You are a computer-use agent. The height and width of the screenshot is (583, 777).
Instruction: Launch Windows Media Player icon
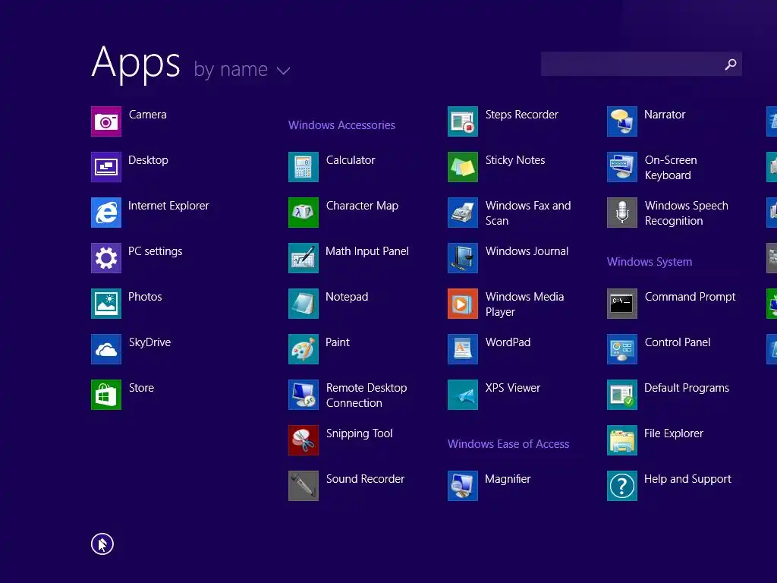(x=463, y=304)
